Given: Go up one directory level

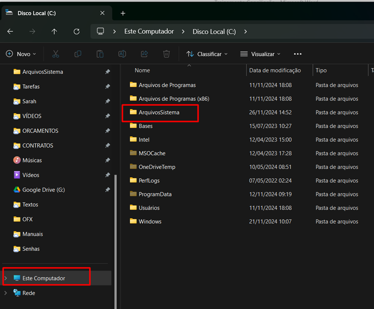Looking at the screenshot, I should [54, 32].
